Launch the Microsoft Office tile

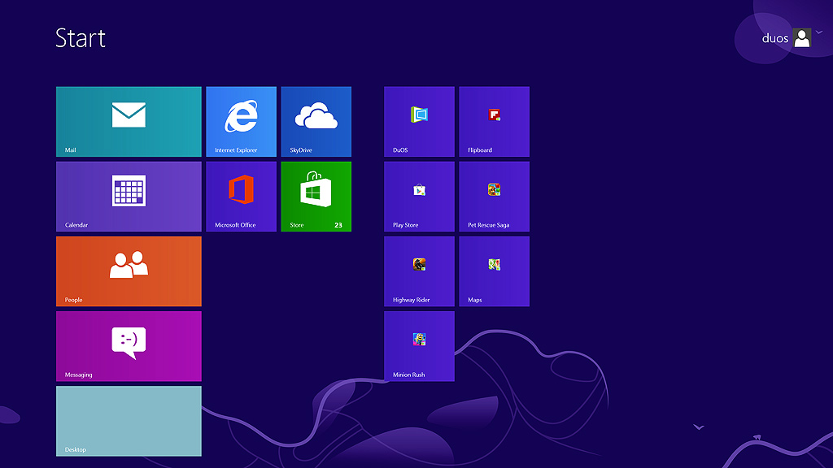(241, 197)
